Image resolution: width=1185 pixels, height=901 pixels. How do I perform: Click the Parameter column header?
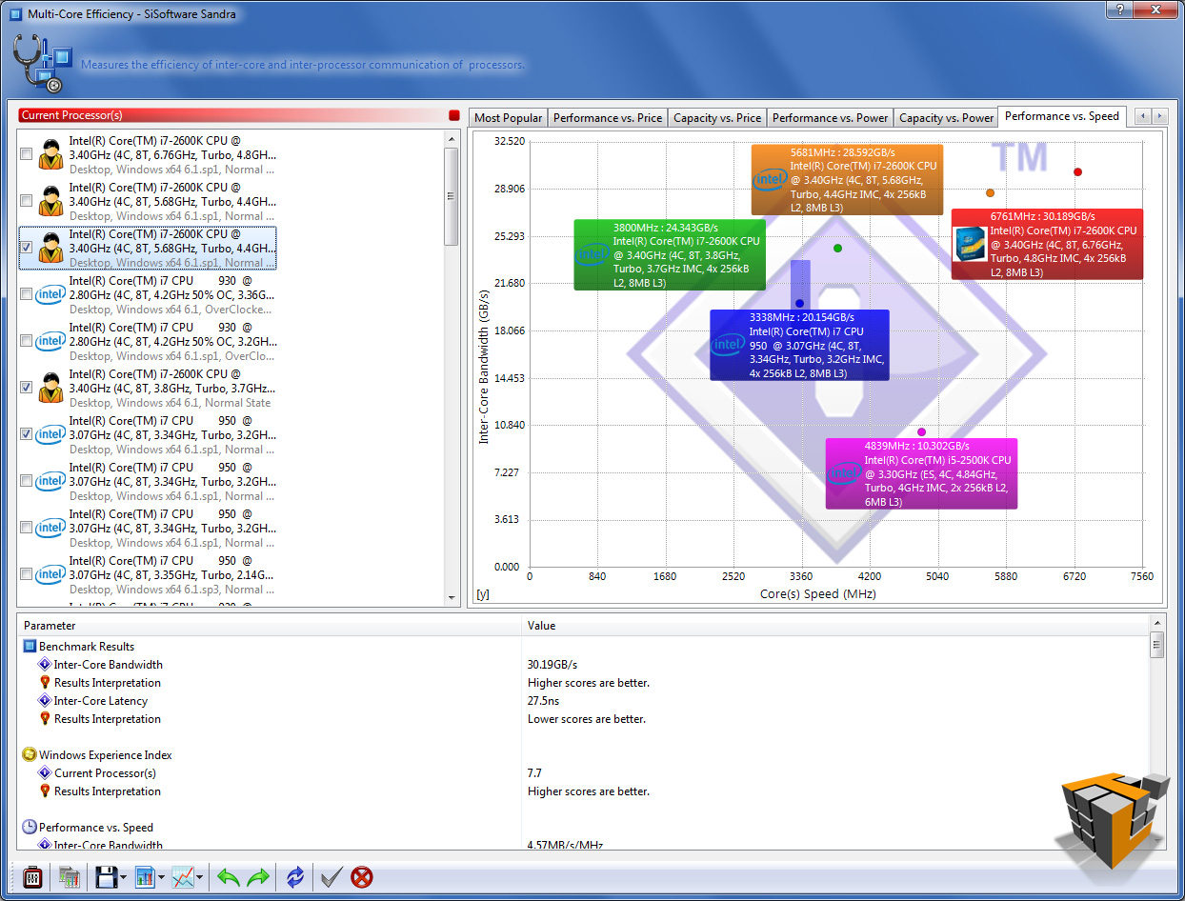click(x=270, y=626)
